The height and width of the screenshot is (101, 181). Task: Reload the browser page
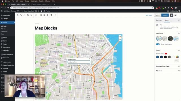(8, 8)
